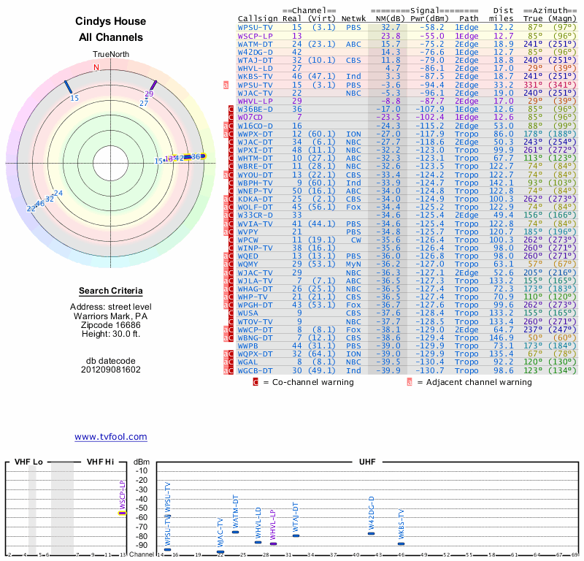This screenshot has width=584, height=561.
Task: Click the Callsign column header
Action: pyautogui.click(x=258, y=18)
